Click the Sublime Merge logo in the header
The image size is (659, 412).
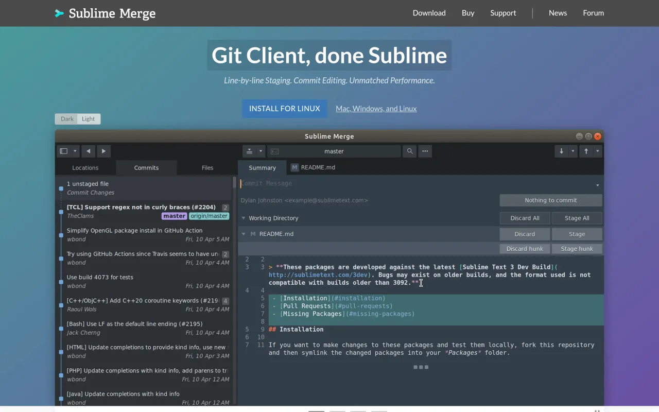(x=105, y=13)
